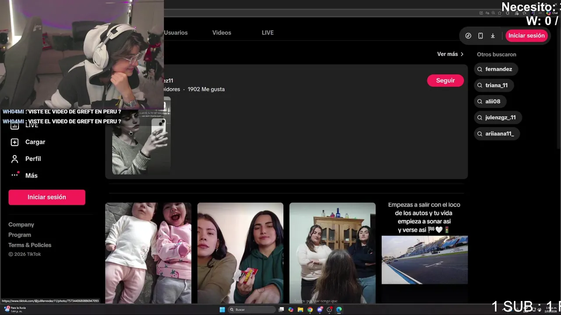The image size is (561, 315).
Task: Open Task View on taskbar
Action: point(281,310)
